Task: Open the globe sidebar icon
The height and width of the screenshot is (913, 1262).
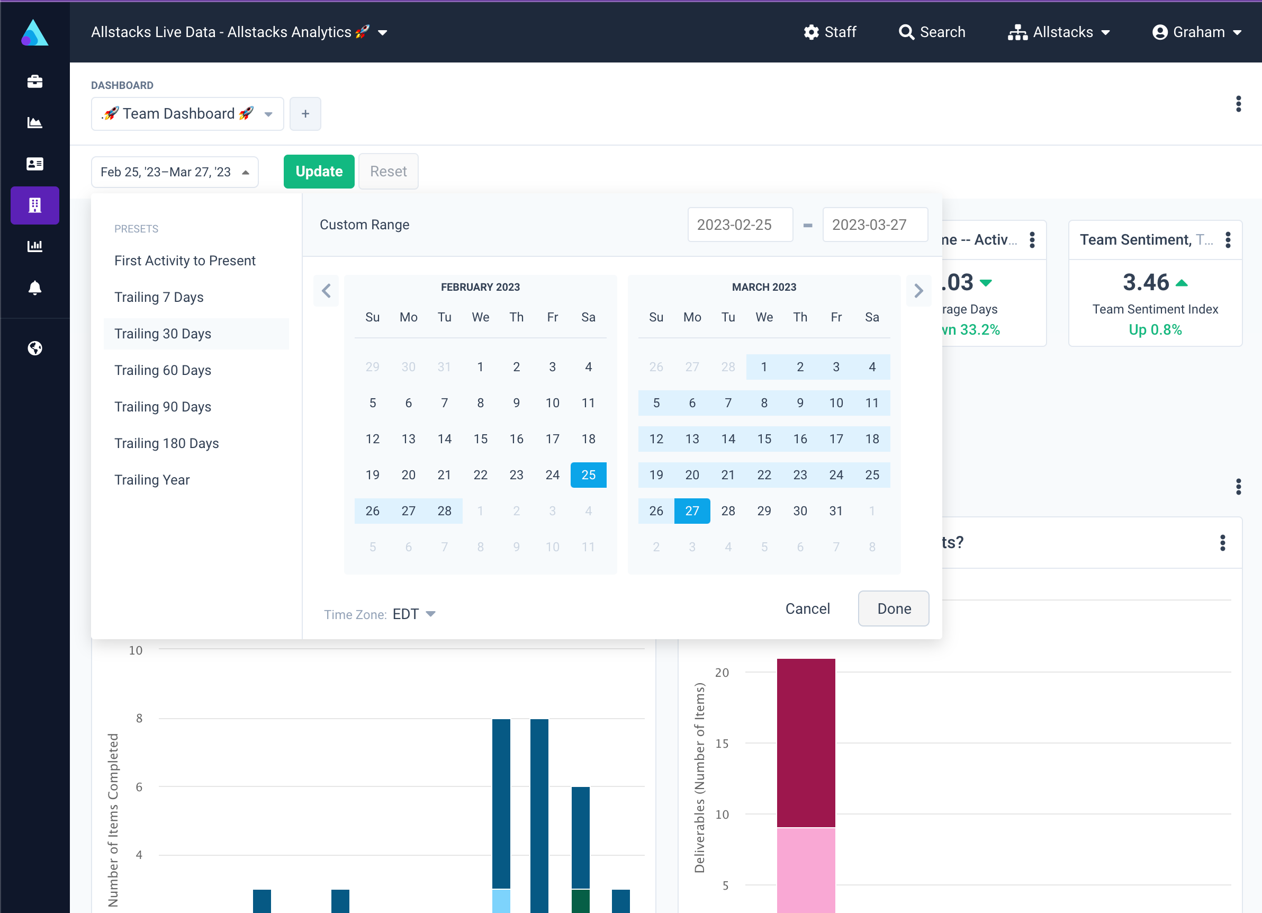Action: pyautogui.click(x=34, y=348)
